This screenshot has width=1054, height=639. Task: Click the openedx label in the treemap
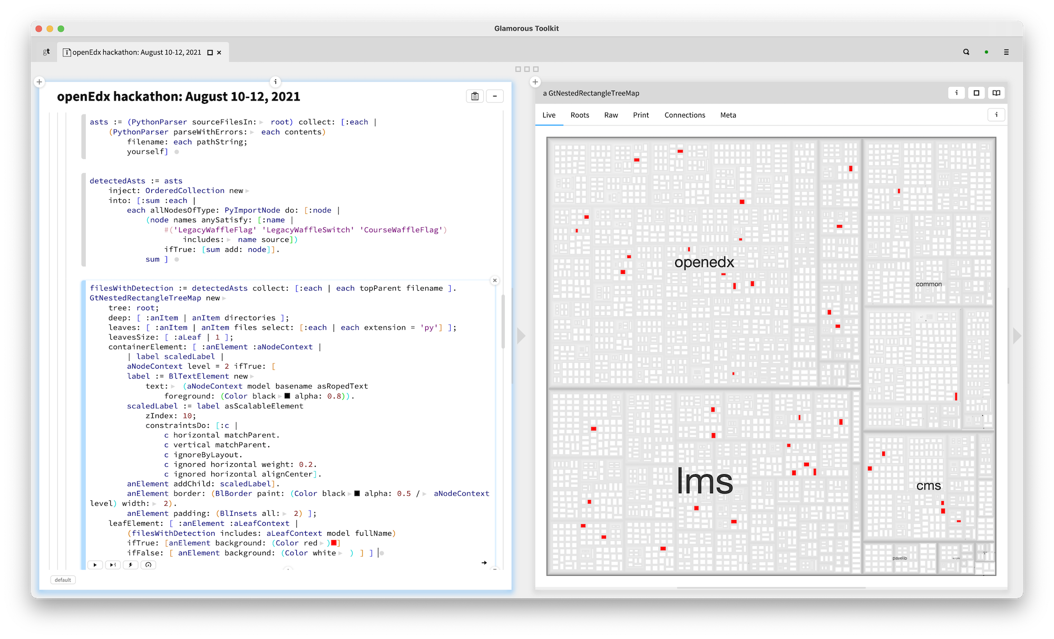click(704, 262)
